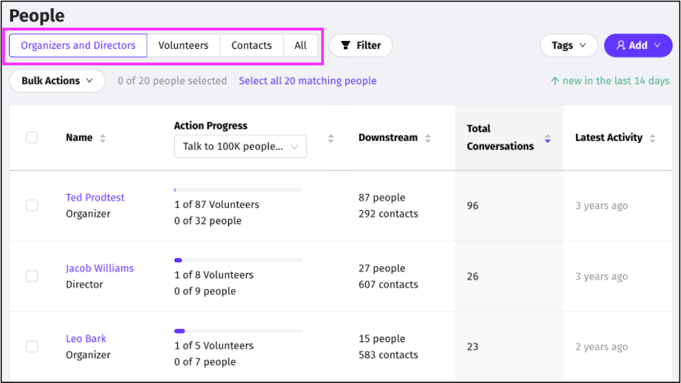Click the green new-arrow indicator icon
The image size is (681, 383).
[555, 81]
